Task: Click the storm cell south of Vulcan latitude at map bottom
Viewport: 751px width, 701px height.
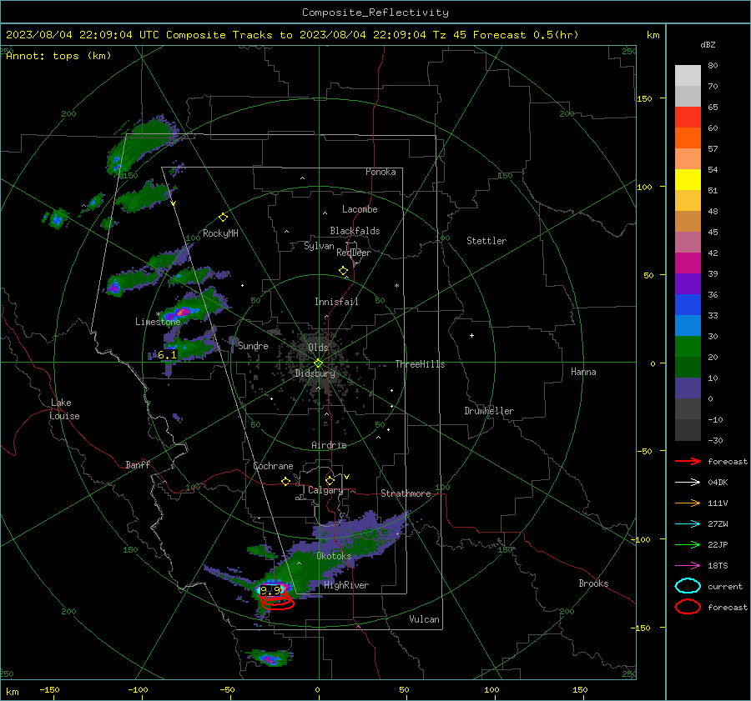Action: [x=270, y=658]
